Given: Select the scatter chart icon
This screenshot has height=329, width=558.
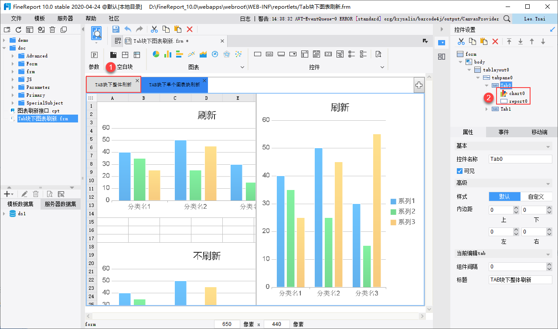Looking at the screenshot, I should (x=238, y=54).
